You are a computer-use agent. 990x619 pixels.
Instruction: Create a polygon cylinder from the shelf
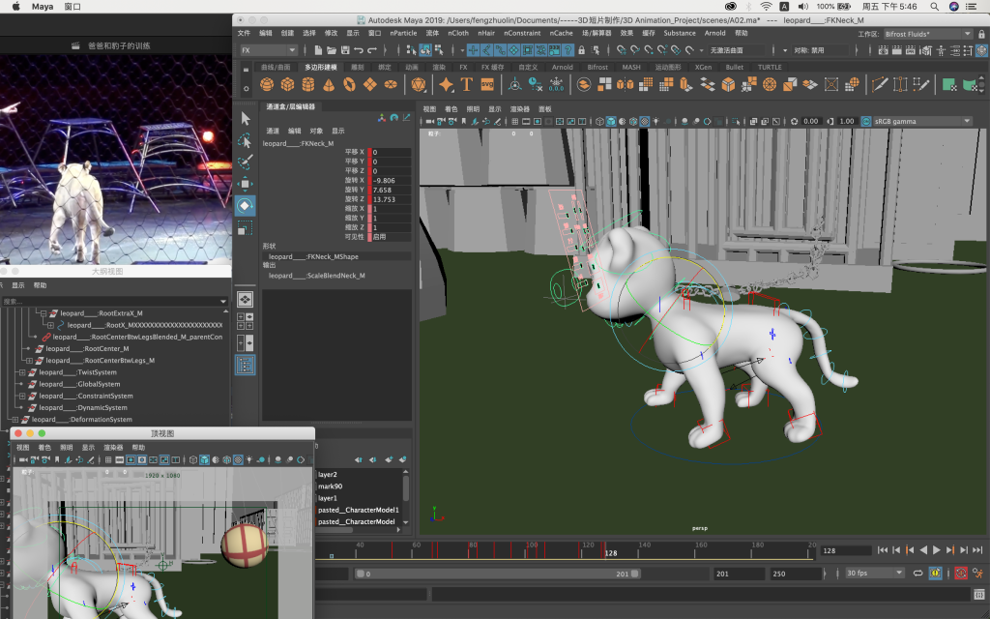click(x=308, y=84)
